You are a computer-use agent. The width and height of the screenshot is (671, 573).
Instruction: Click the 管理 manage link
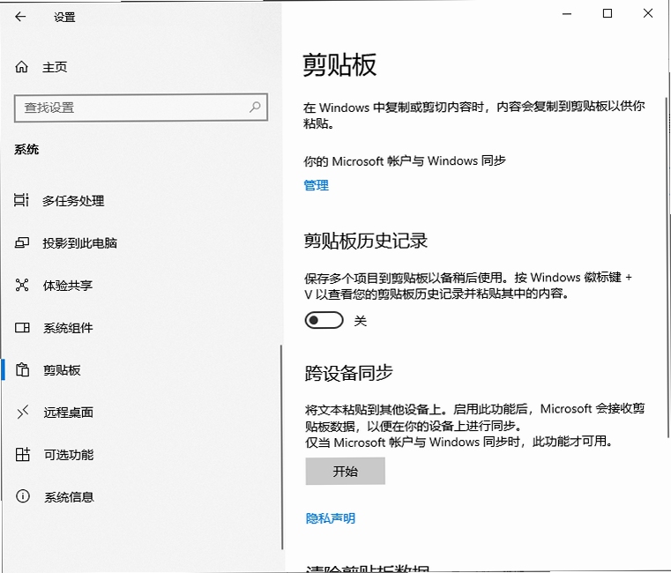316,185
